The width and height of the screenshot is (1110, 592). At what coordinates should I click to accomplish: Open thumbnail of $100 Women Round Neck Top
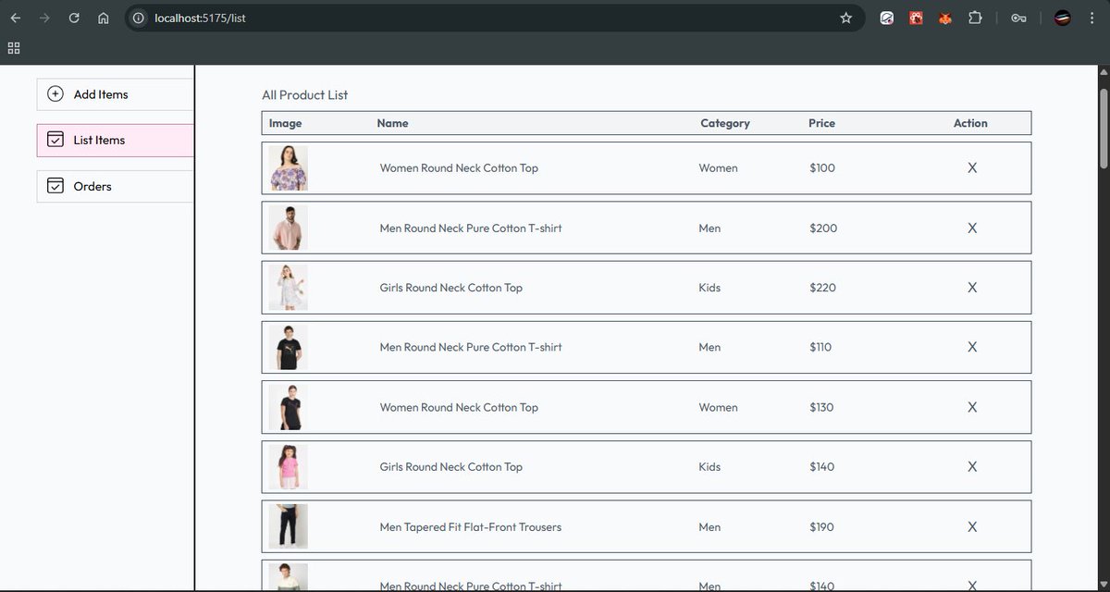coord(288,168)
